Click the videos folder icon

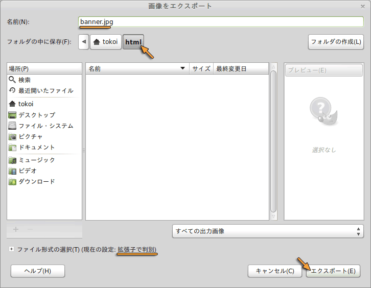pyautogui.click(x=12, y=171)
